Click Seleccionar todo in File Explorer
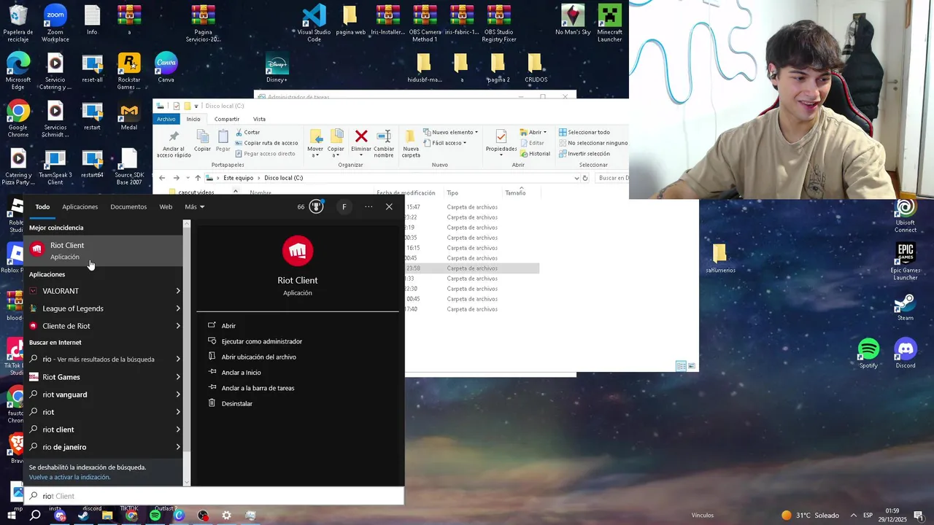This screenshot has height=525, width=934. pos(584,132)
